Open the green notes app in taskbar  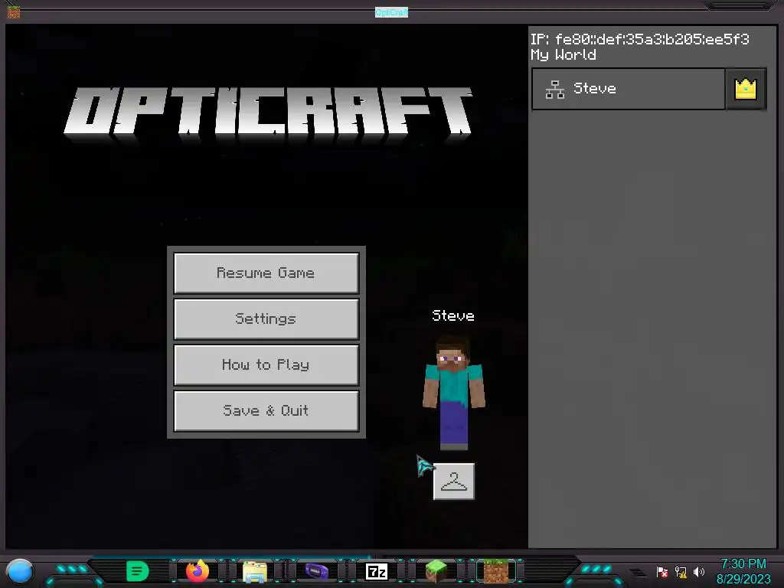tap(138, 571)
